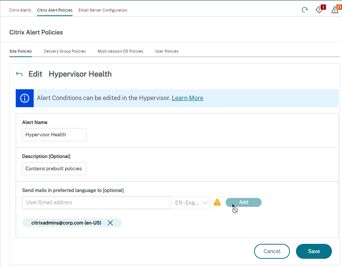Save the Hypervisor Health policy
Viewport: 342px width, 267px height.
click(x=314, y=251)
